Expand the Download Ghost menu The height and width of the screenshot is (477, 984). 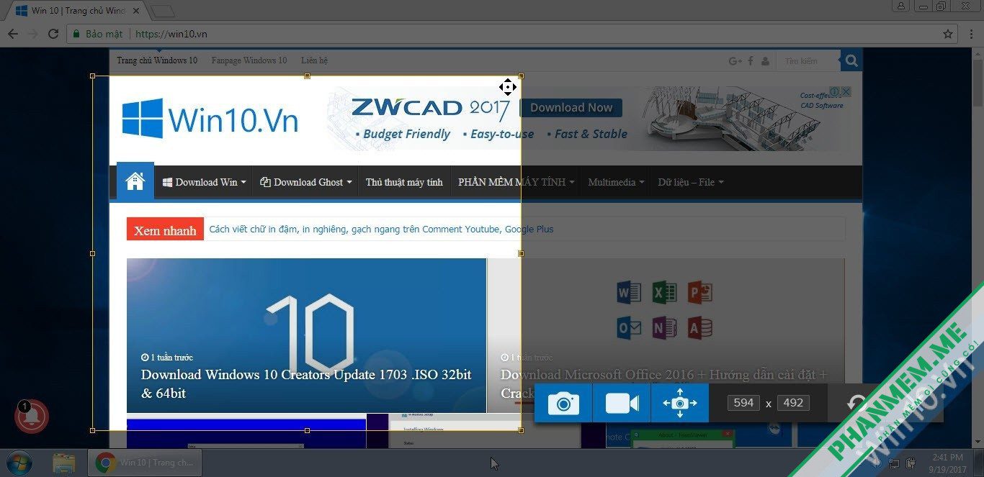tap(306, 182)
